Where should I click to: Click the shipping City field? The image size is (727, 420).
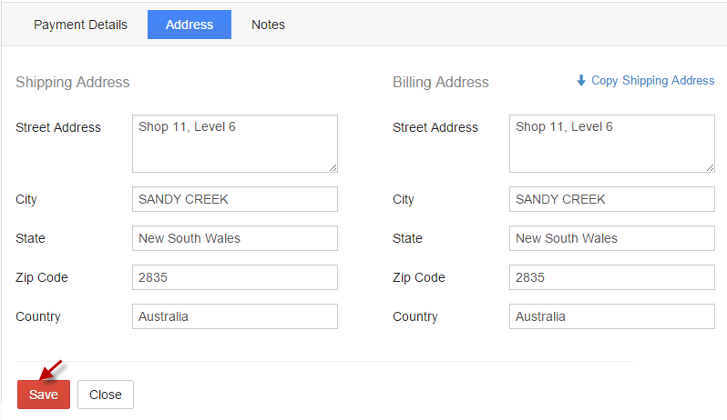coord(235,199)
